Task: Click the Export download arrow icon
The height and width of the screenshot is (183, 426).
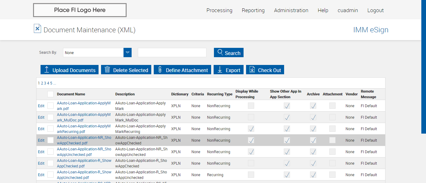Action: pyautogui.click(x=220, y=70)
